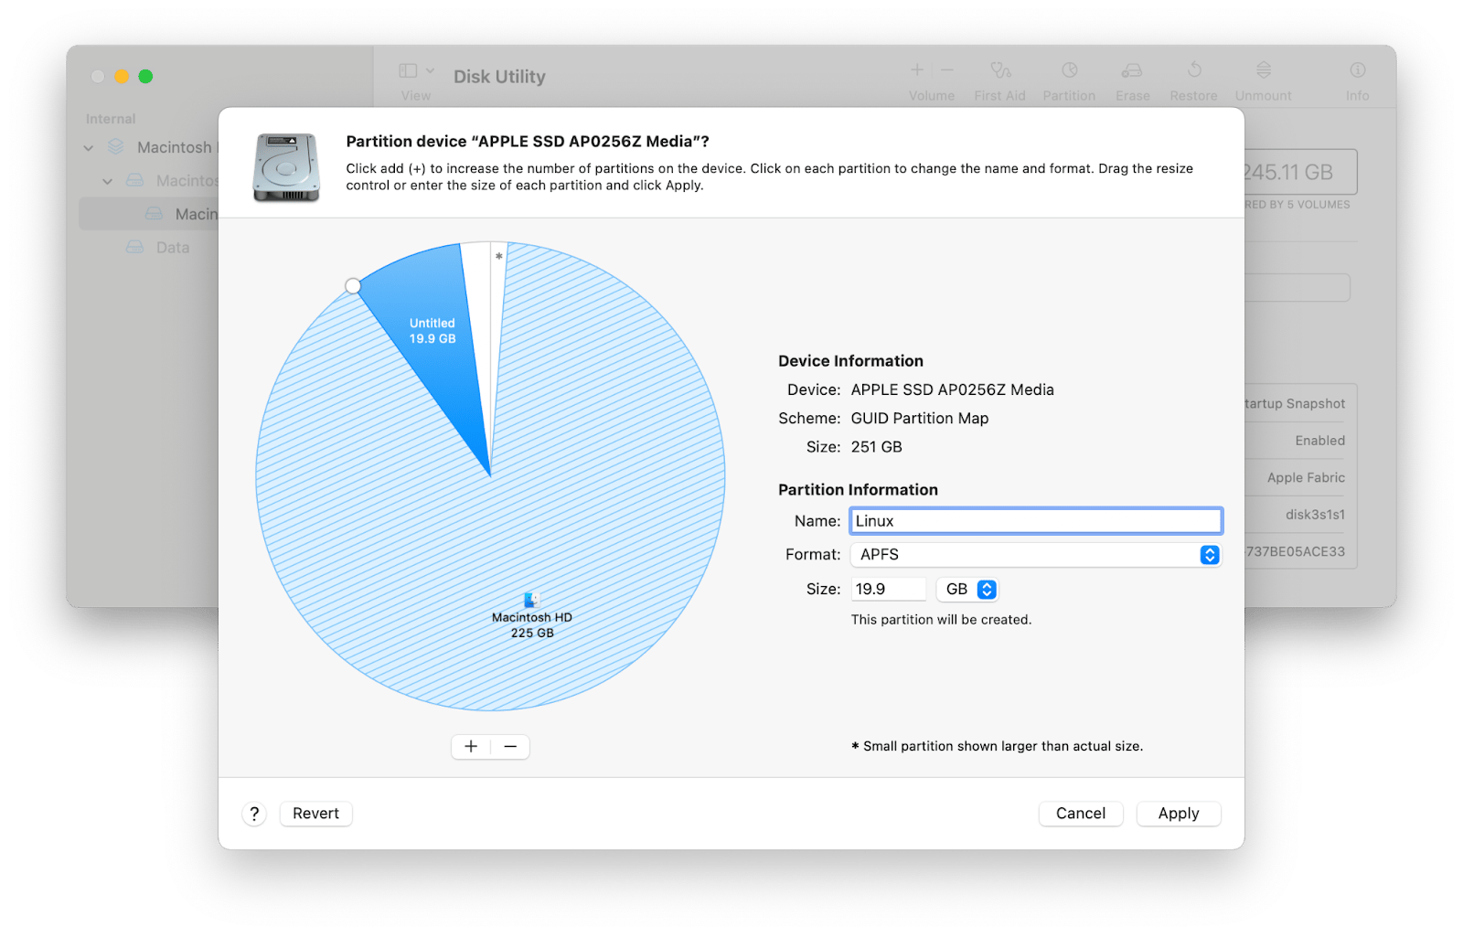Click the Unmount toolbar icon
Viewport: 1463px width, 938px height.
1264,70
